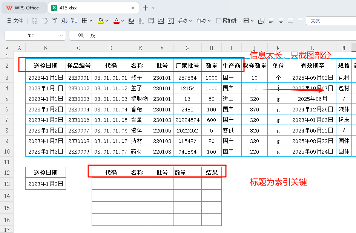Apply the yellow fill color bucket

point(100,21)
